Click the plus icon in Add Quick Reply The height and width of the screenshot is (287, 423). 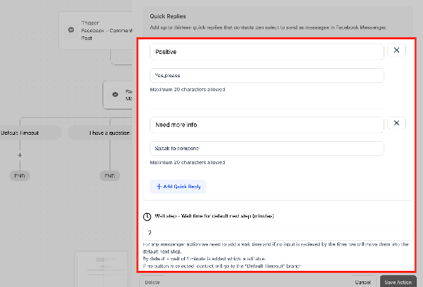click(x=159, y=187)
